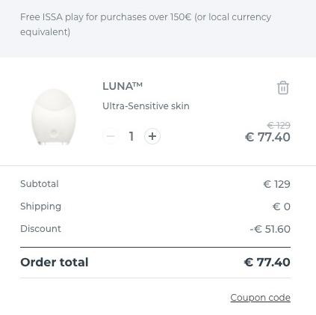
Task: Open the Coupon code link
Action: click(x=260, y=297)
